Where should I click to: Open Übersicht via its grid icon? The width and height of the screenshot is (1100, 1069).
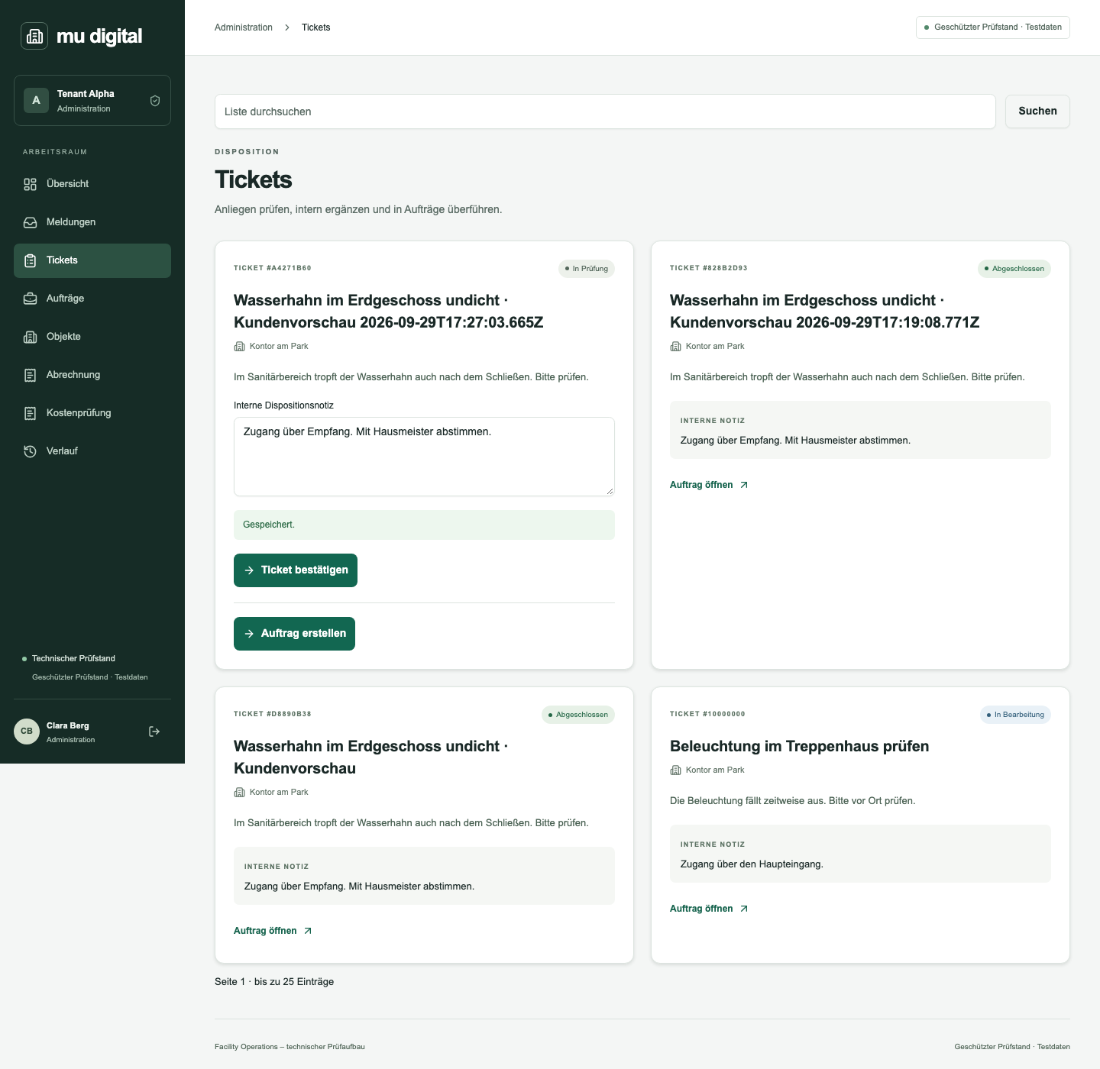[30, 184]
